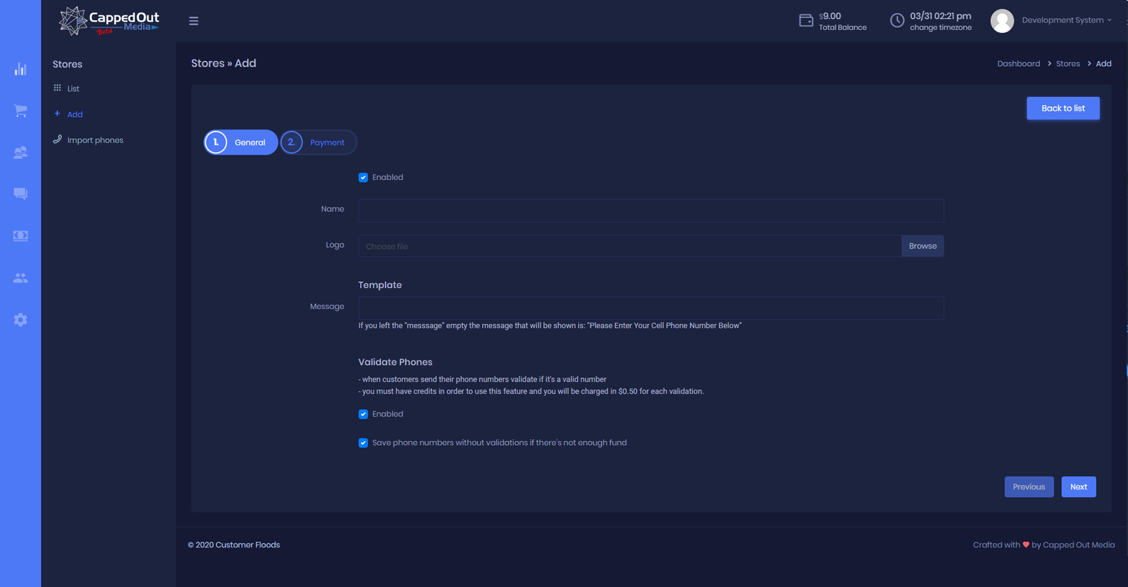
Task: Switch to the Payment step tab
Action: [319, 142]
